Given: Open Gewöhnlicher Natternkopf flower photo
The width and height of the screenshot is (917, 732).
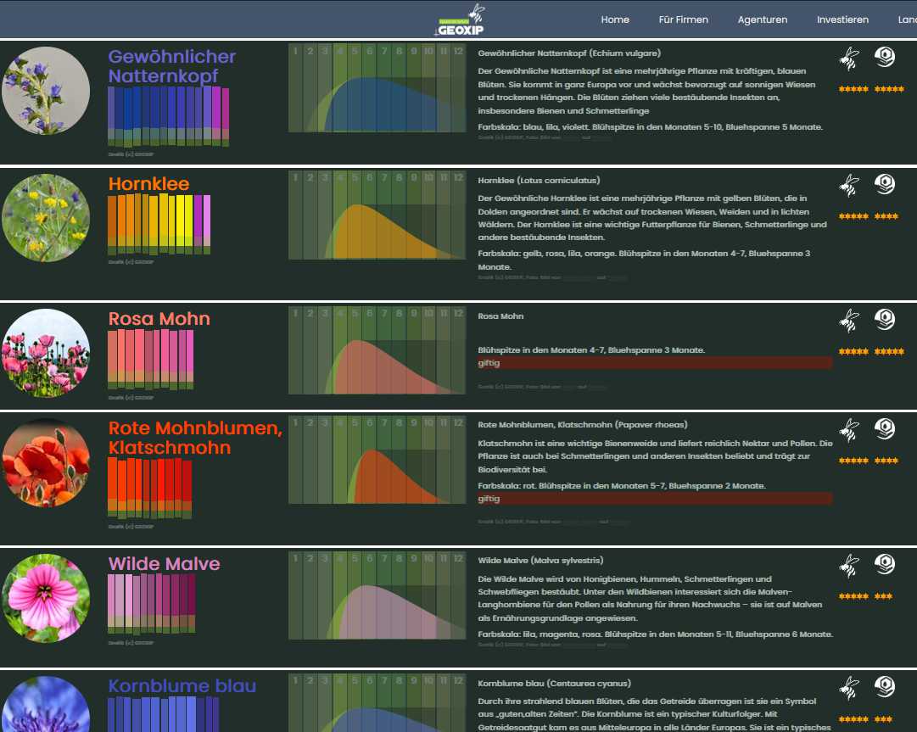Looking at the screenshot, I should coord(46,91).
